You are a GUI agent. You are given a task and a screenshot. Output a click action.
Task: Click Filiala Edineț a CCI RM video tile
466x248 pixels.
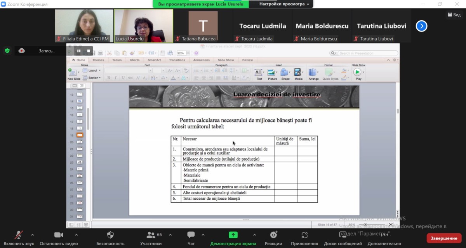84,26
